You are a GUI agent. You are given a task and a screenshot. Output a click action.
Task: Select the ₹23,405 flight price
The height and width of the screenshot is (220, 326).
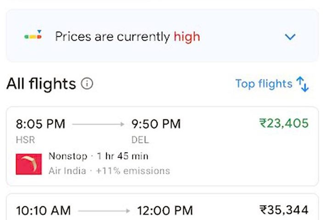click(x=284, y=123)
